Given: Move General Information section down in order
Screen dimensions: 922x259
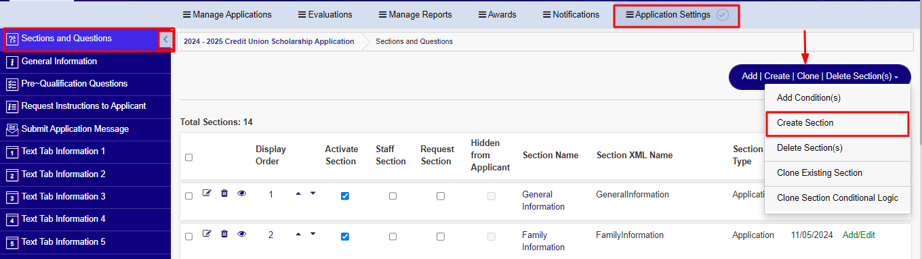Looking at the screenshot, I should click(x=313, y=193).
